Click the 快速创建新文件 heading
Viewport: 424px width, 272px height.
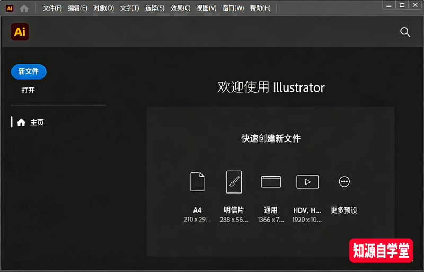271,138
